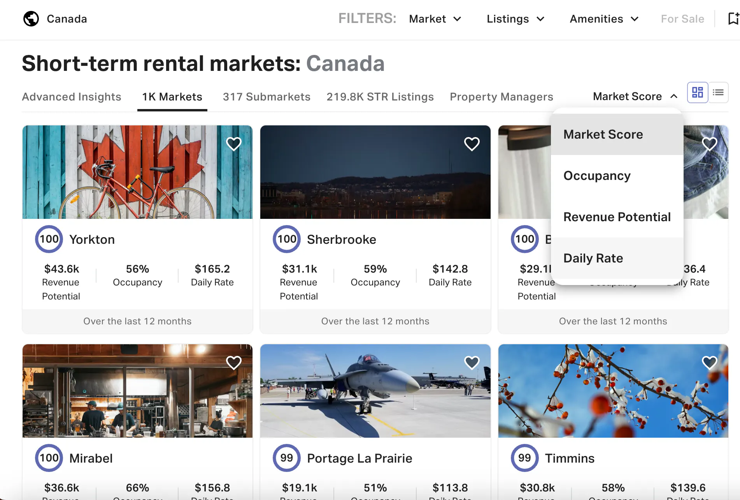Click Portage La Prairie's 99 score badge
The width and height of the screenshot is (740, 500).
coord(287,458)
